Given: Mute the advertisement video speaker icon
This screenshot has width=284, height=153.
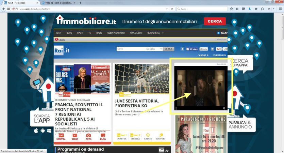Looking at the screenshot, I should click(x=224, y=108).
